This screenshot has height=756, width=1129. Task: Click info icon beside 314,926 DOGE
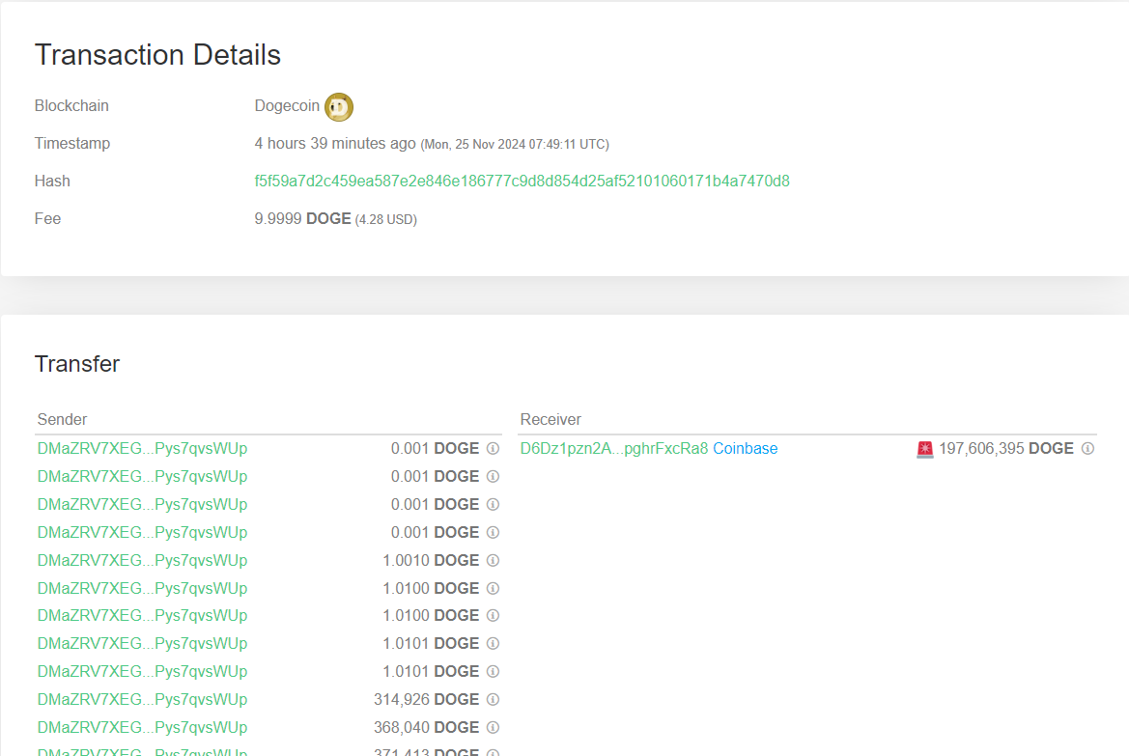point(493,699)
